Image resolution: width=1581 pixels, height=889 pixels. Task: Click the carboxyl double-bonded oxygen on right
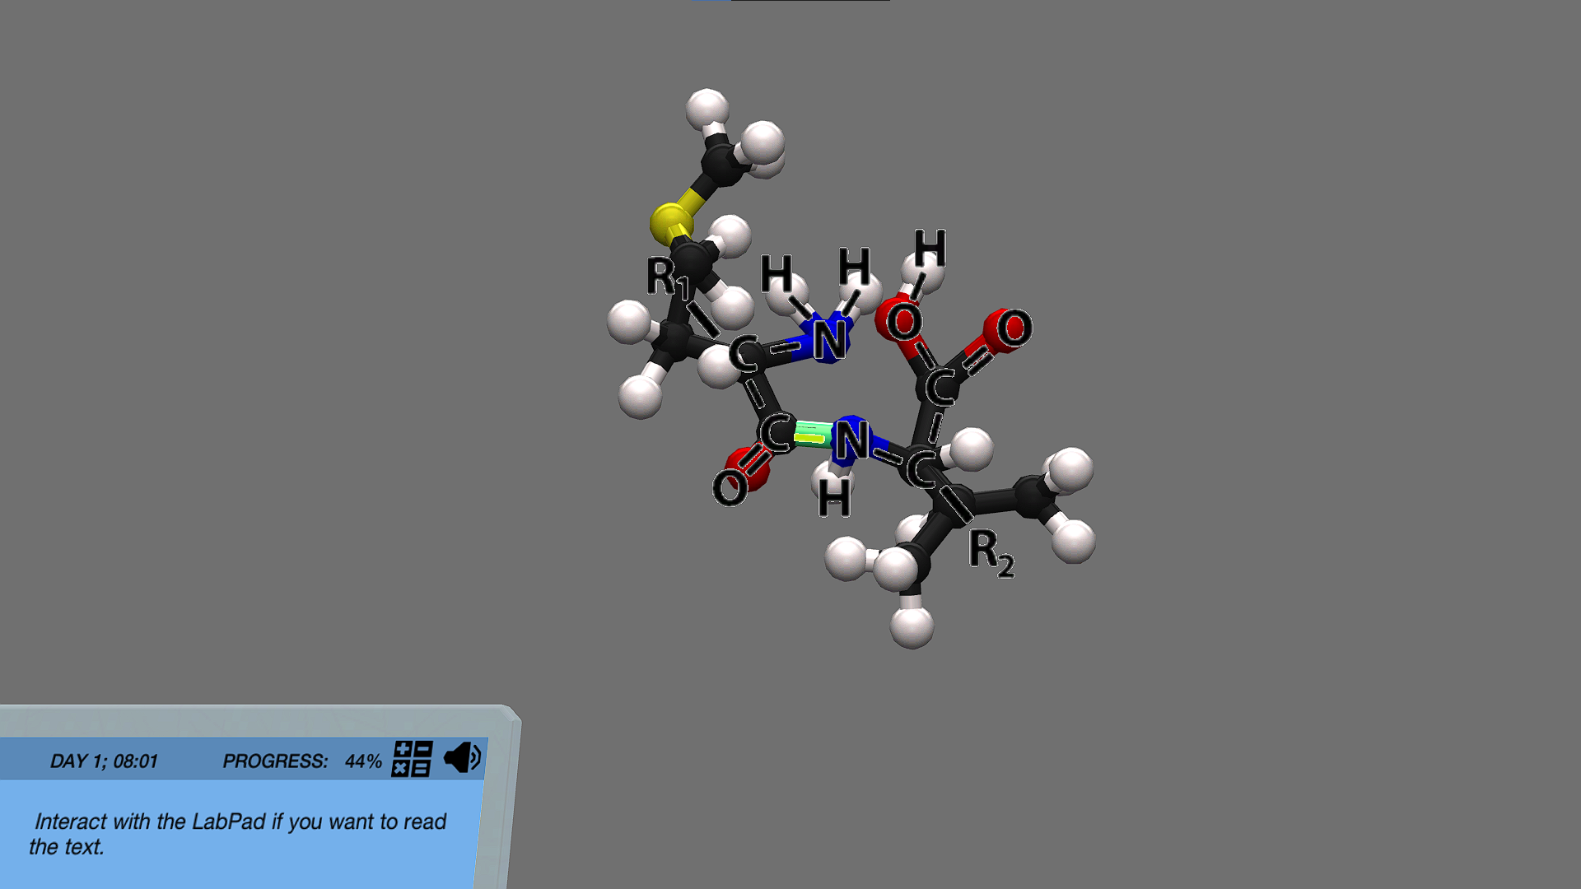(1012, 328)
